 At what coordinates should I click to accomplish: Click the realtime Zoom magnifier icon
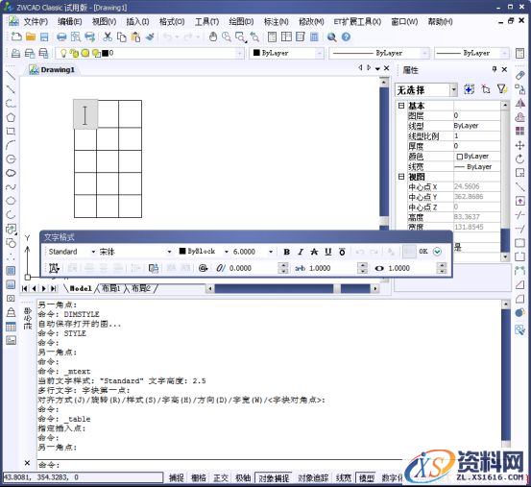pyautogui.click(x=227, y=37)
